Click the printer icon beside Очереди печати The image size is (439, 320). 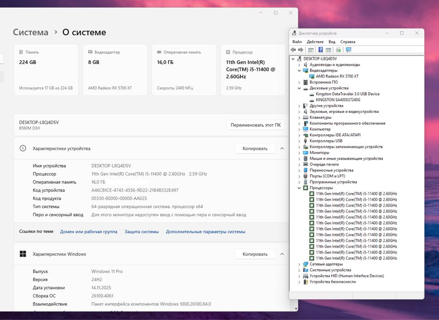tap(305, 165)
